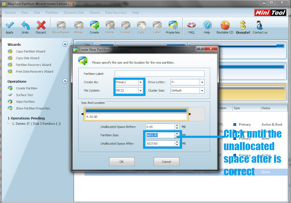291x203 pixels.
Task: Click the MiniTool logo
Action: [x=270, y=12]
